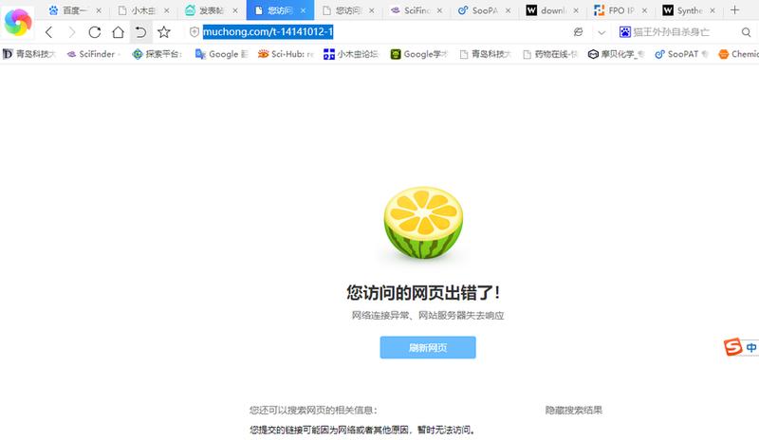Open SooPAT bookmark in bookmarks bar
Viewport: 759px width, 440px height.
click(x=681, y=54)
